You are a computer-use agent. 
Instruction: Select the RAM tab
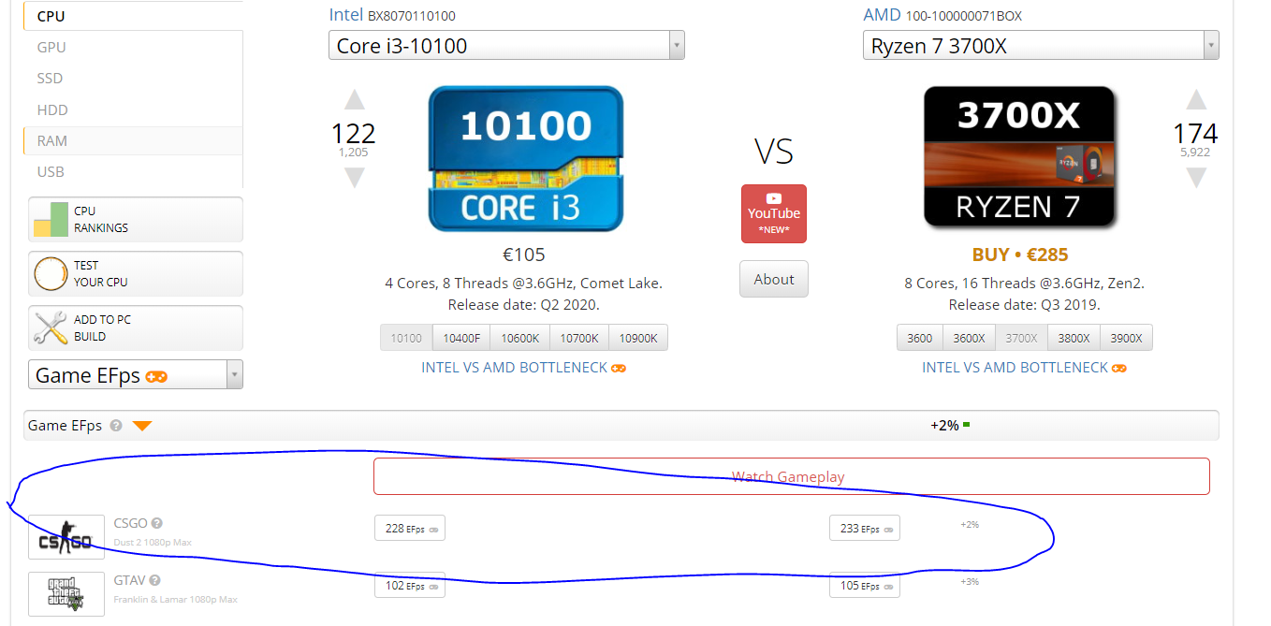coord(133,140)
